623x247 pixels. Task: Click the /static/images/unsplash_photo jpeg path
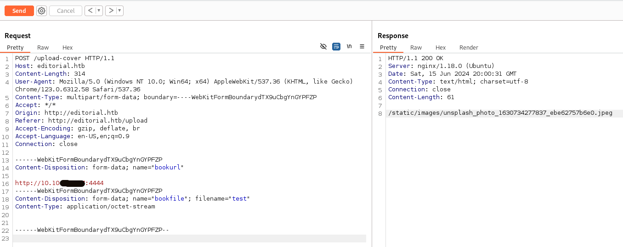point(500,113)
